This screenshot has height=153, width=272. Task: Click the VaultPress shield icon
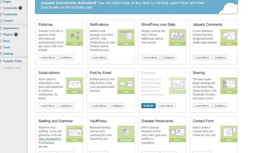[126, 134]
